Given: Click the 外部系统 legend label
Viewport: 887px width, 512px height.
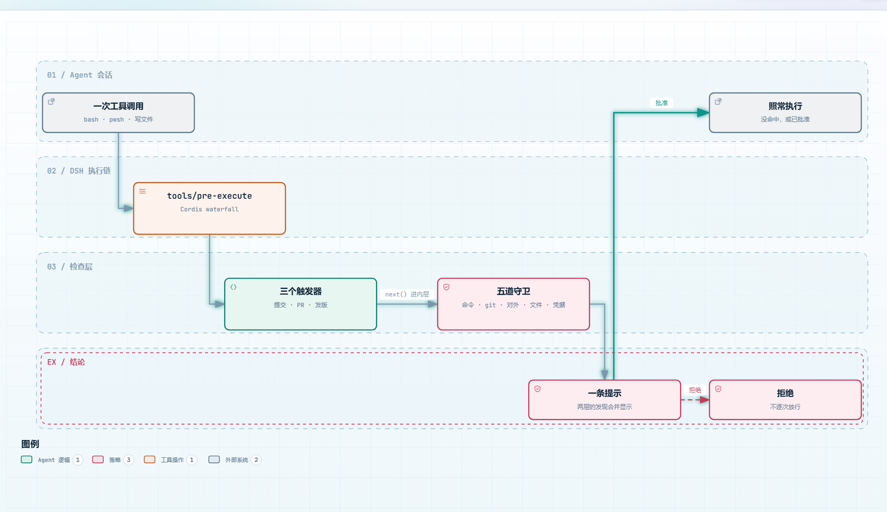Looking at the screenshot, I should pyautogui.click(x=236, y=460).
